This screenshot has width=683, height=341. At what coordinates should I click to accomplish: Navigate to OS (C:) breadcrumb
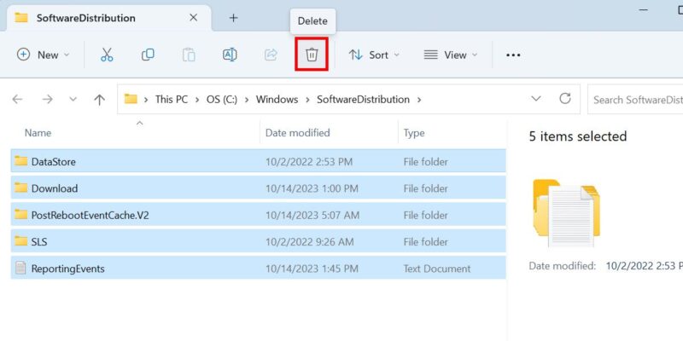point(222,99)
